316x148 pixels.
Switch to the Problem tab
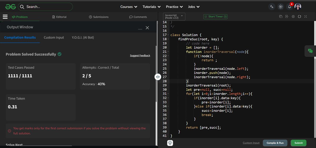pyautogui.click(x=20, y=17)
